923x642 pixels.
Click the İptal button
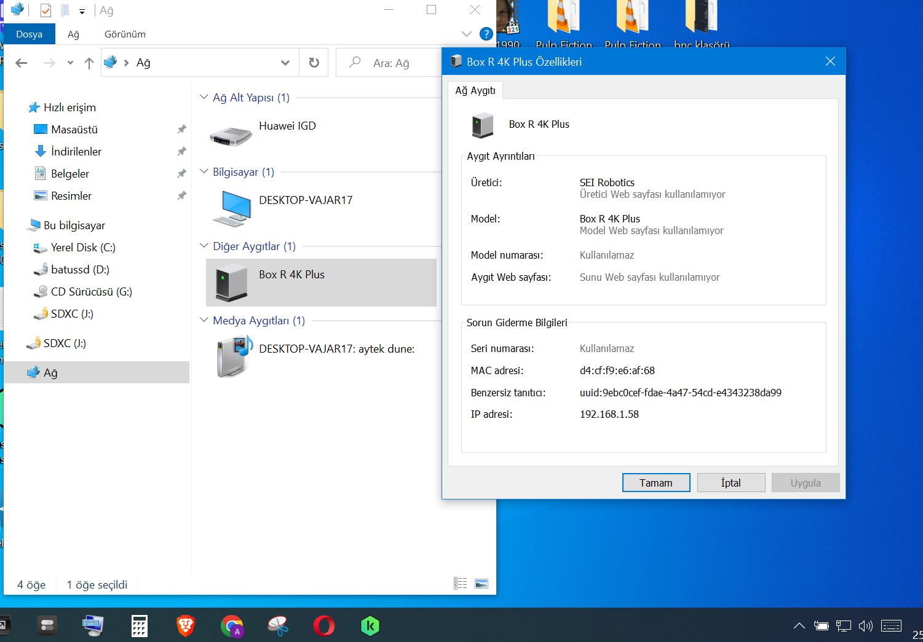coord(731,483)
